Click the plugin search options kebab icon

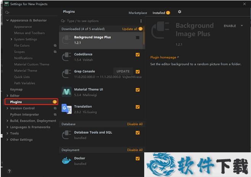141,21
